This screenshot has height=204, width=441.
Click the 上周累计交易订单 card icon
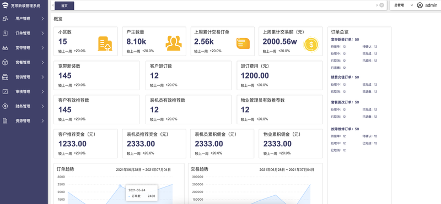[x=243, y=43]
